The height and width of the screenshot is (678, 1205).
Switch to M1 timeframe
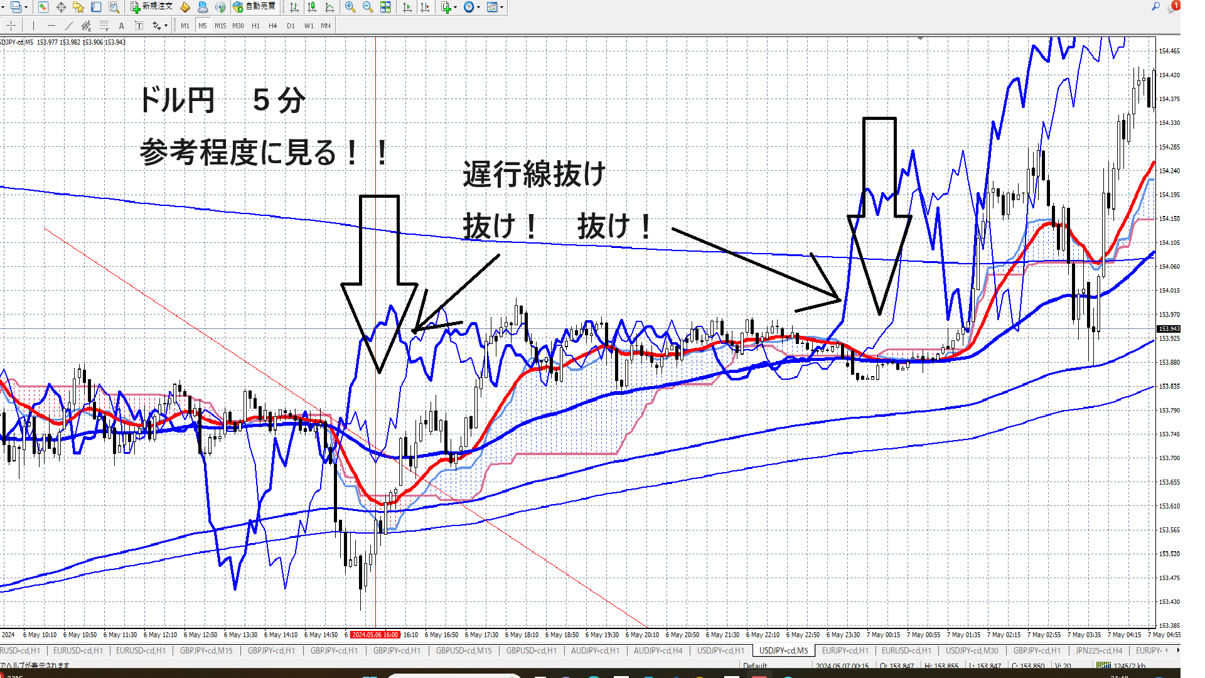tap(185, 26)
